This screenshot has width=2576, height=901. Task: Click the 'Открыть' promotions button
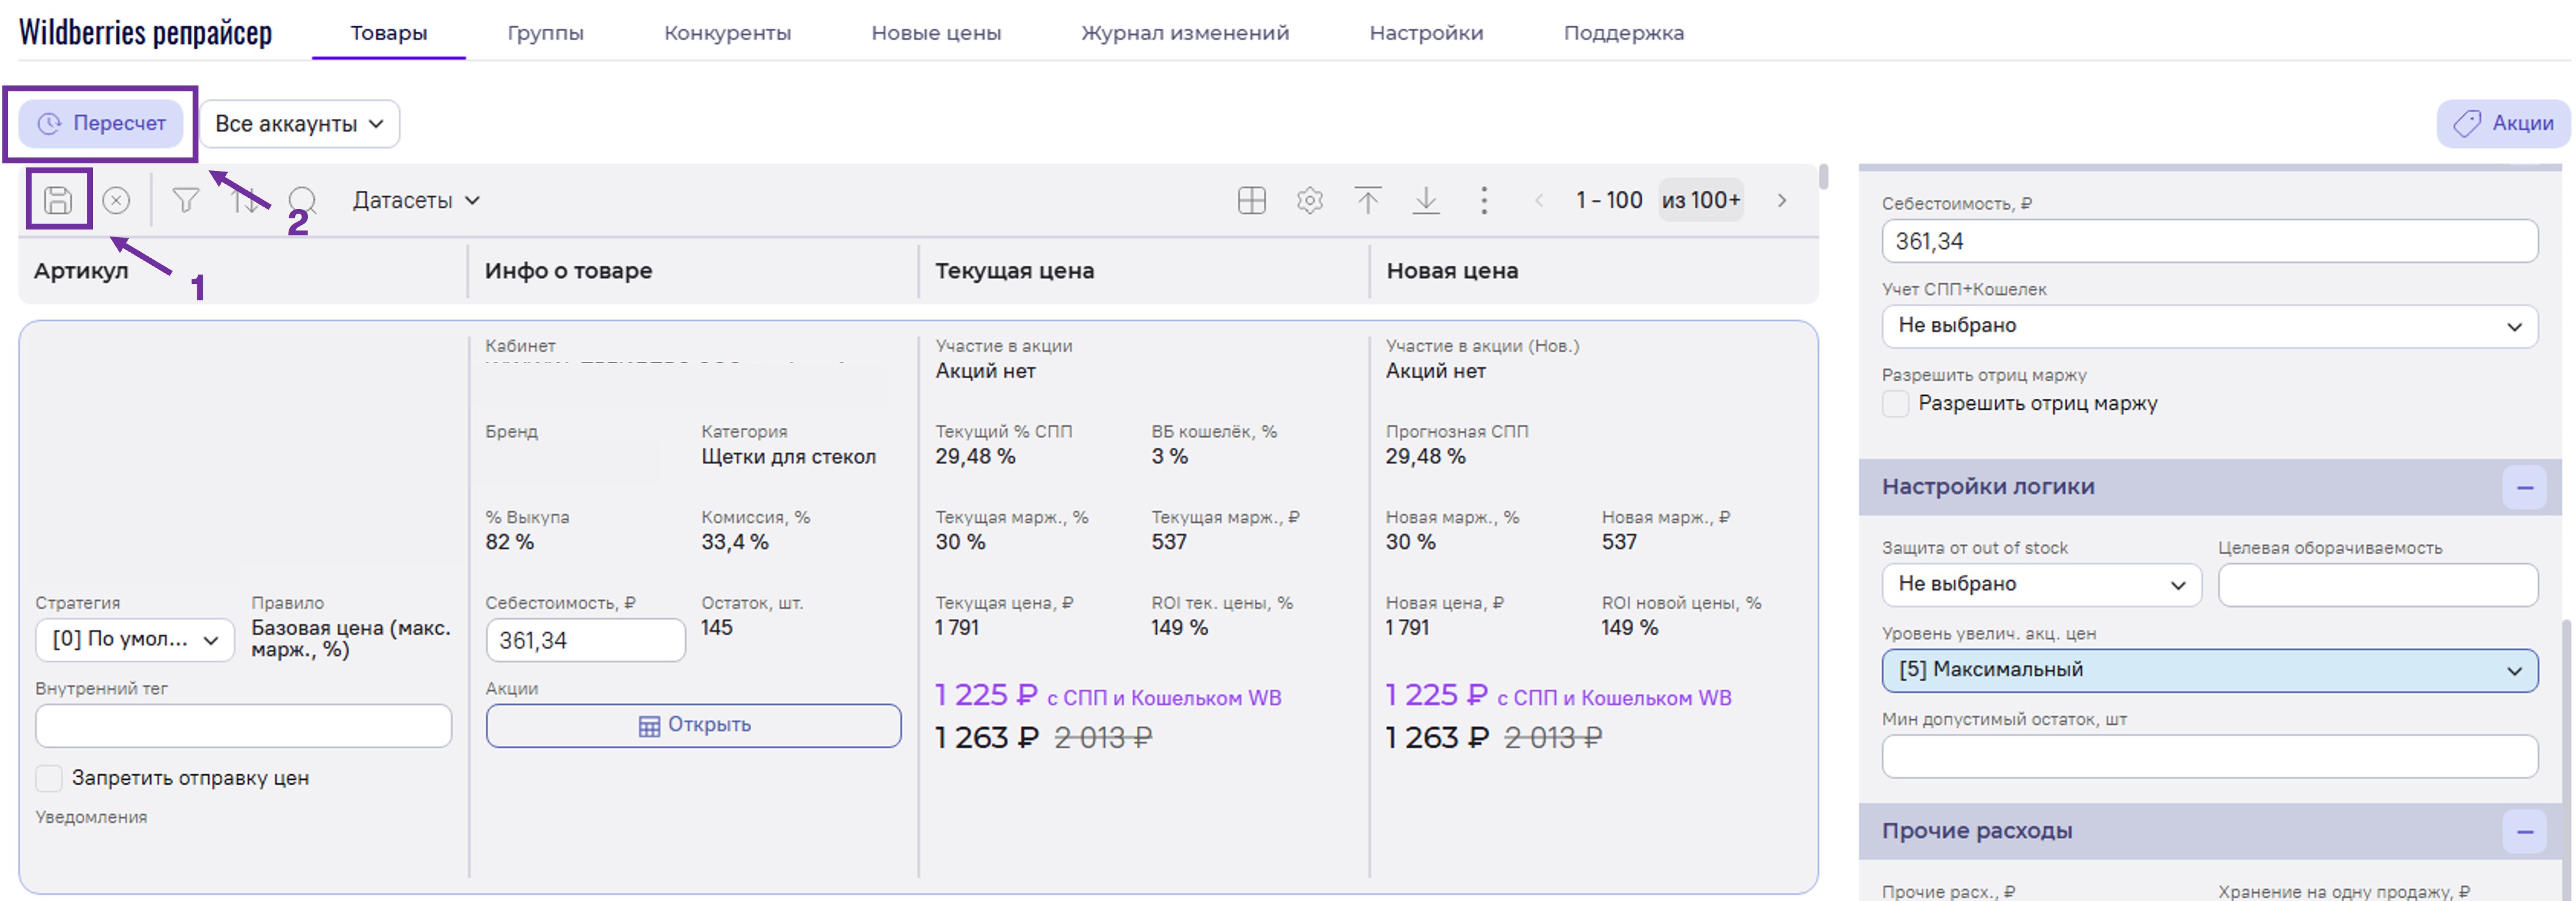[693, 724]
